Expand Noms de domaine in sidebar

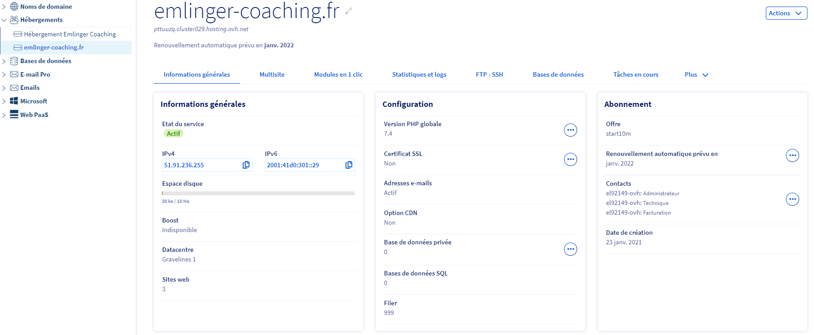click(4, 7)
